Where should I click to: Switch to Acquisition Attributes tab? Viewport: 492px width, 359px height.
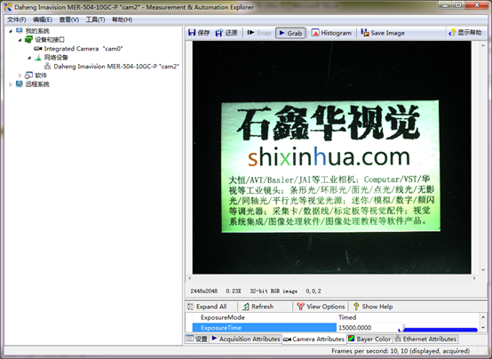pos(246,339)
